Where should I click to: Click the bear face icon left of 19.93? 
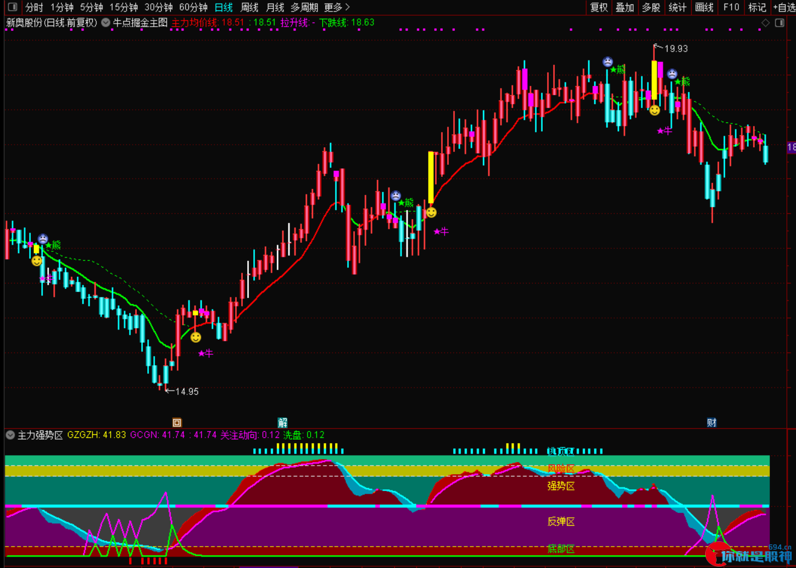(608, 62)
